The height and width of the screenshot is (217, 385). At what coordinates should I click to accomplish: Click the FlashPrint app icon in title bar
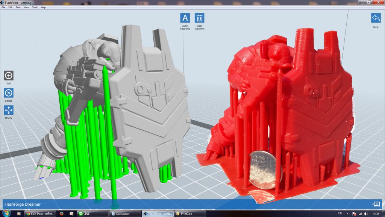point(2,3)
